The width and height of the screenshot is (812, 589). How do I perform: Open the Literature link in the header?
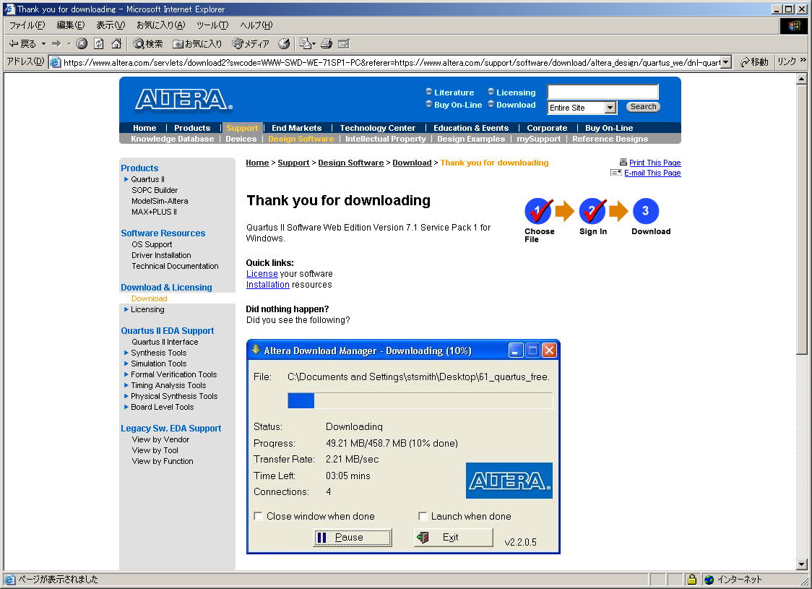coord(454,93)
